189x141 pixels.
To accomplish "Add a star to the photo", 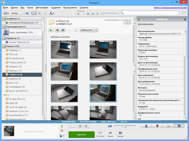I will pyautogui.click(x=72, y=126).
